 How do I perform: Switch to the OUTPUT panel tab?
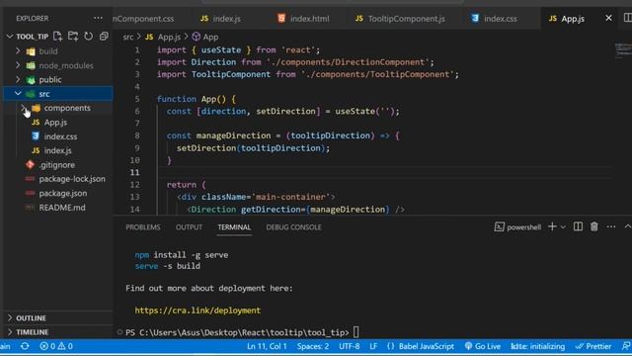[x=189, y=227]
